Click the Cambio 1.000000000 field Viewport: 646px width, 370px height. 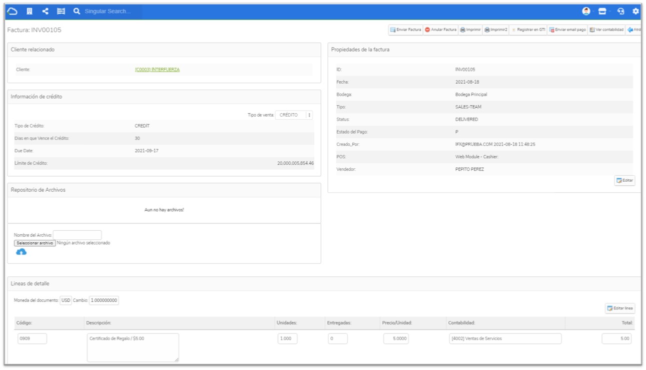pyautogui.click(x=104, y=300)
